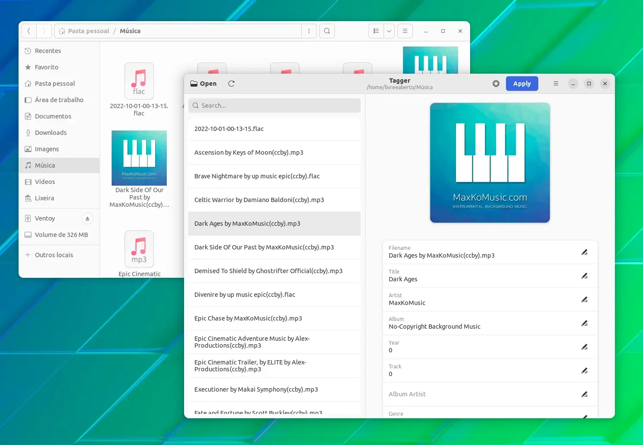Search files in the file manager
643x445 pixels.
click(327, 31)
